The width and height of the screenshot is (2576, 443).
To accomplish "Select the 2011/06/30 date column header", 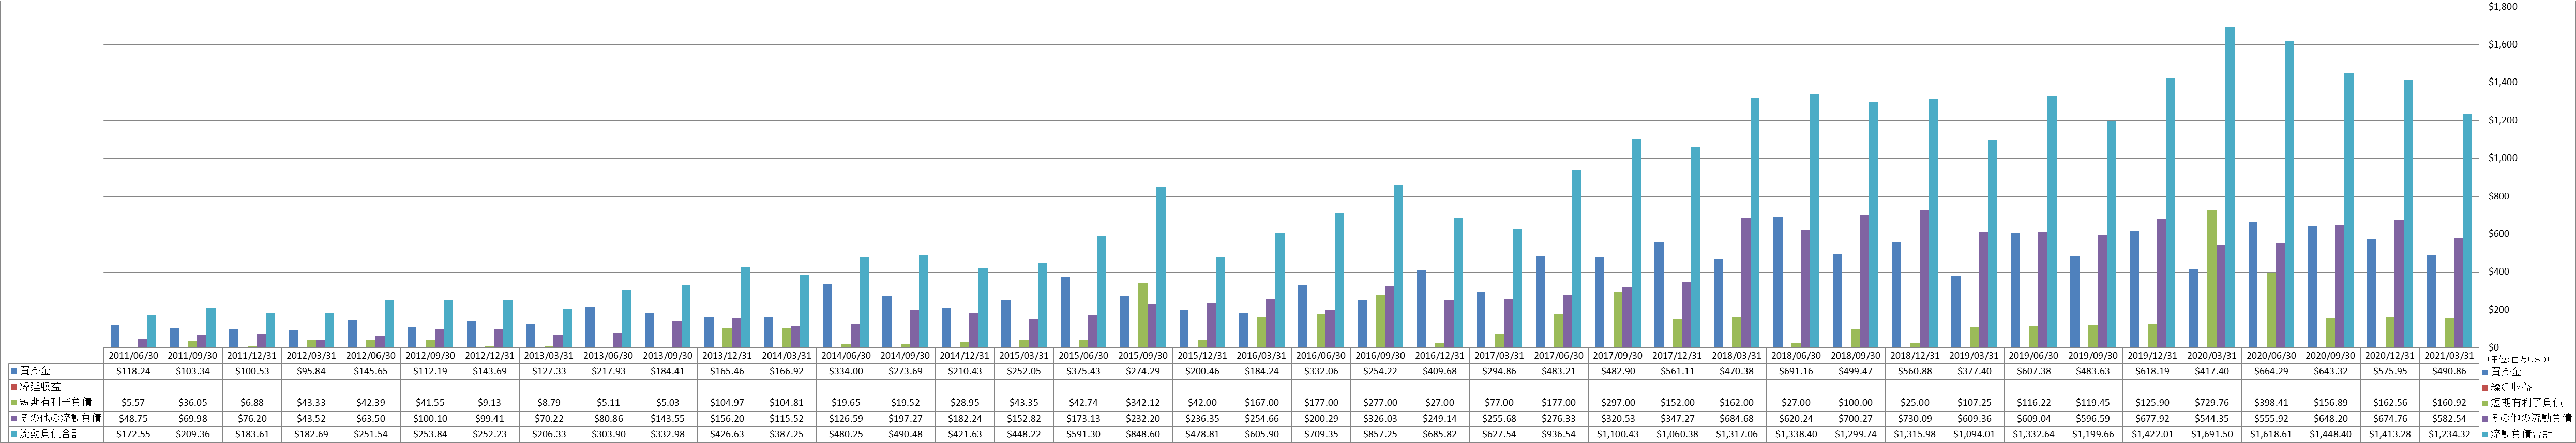I will click(134, 355).
